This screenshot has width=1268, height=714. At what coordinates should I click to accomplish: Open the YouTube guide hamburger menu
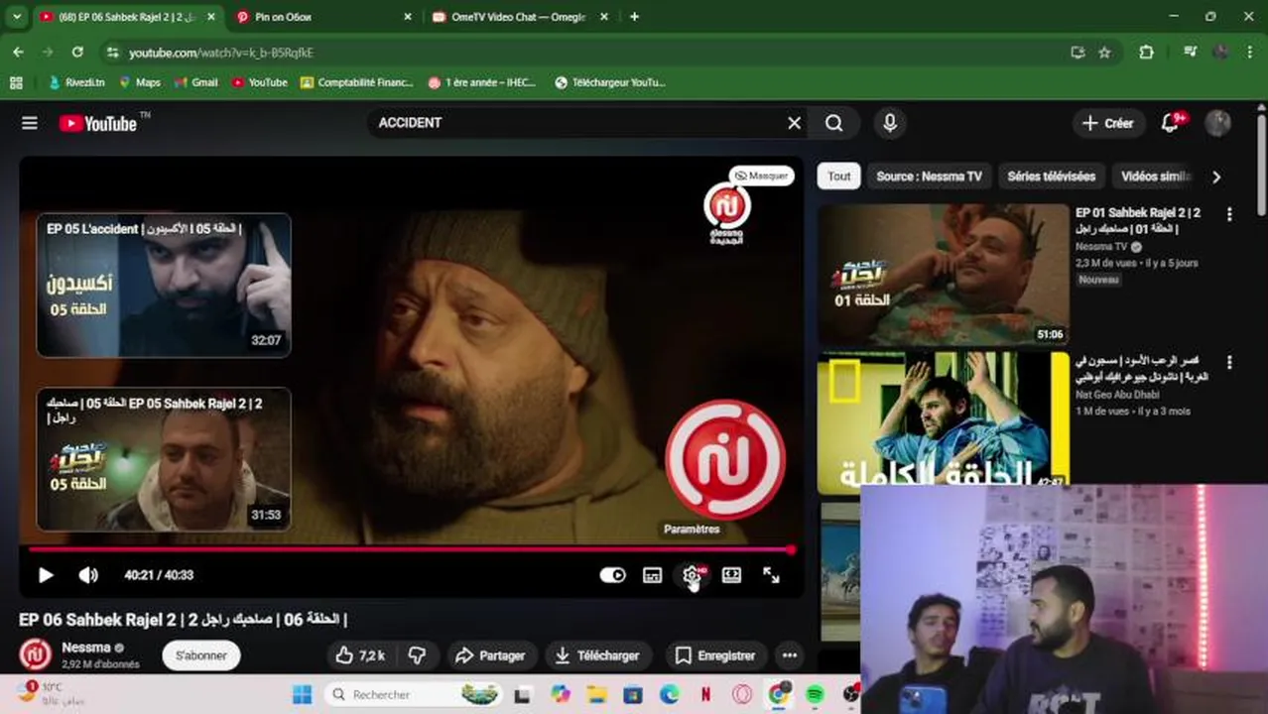click(30, 123)
